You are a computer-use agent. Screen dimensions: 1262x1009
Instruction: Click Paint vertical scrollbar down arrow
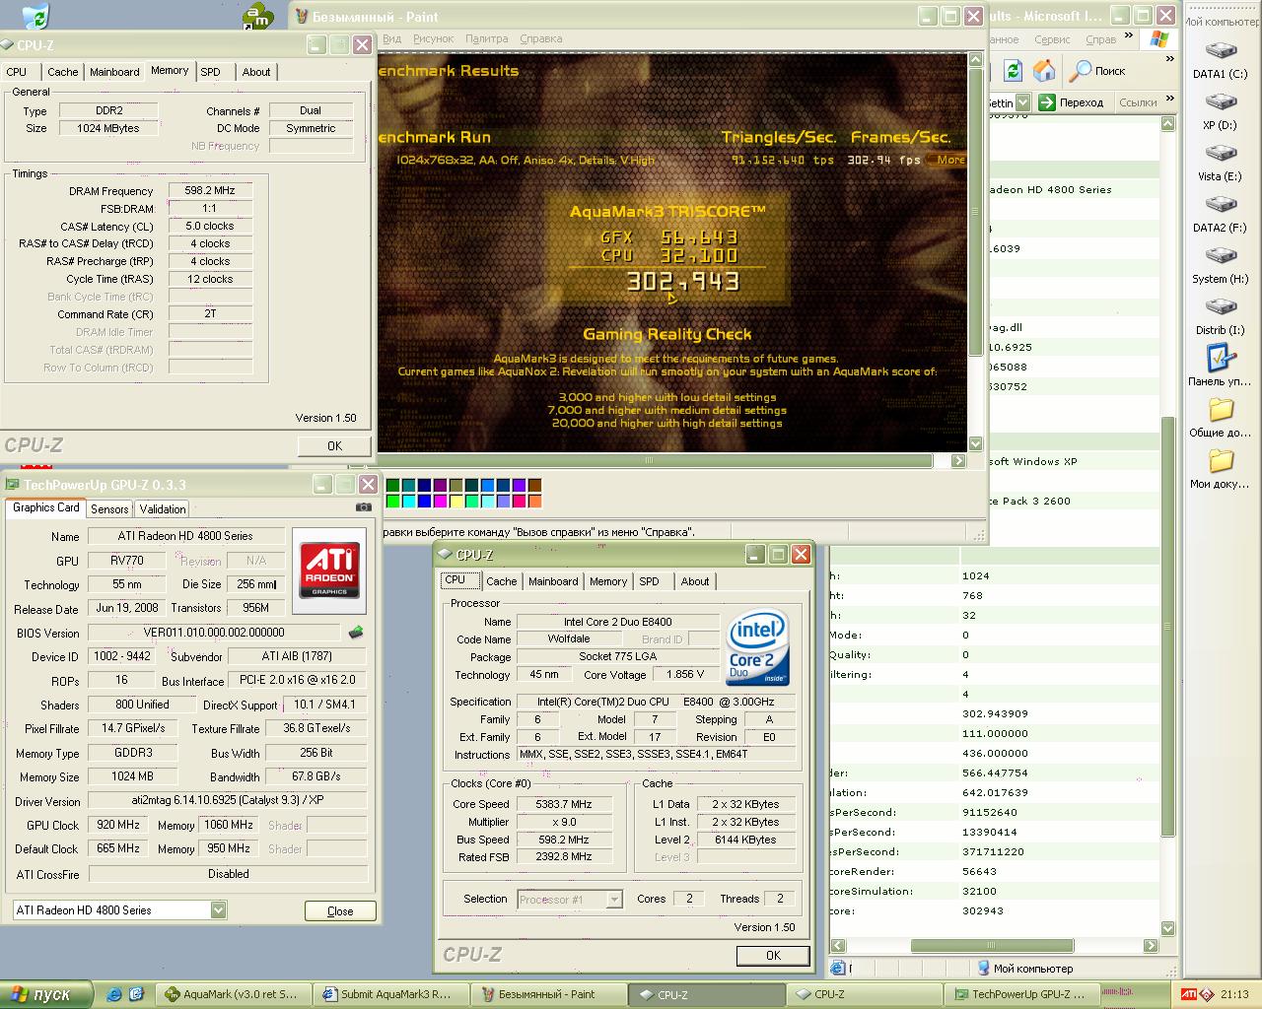pos(975,443)
